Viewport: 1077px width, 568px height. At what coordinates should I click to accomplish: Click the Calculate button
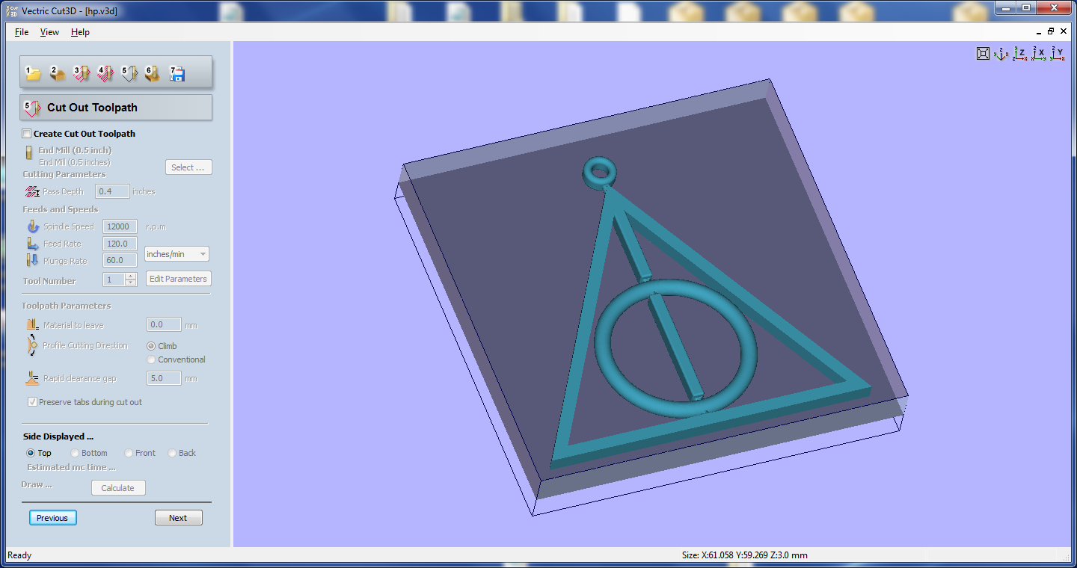pos(118,488)
